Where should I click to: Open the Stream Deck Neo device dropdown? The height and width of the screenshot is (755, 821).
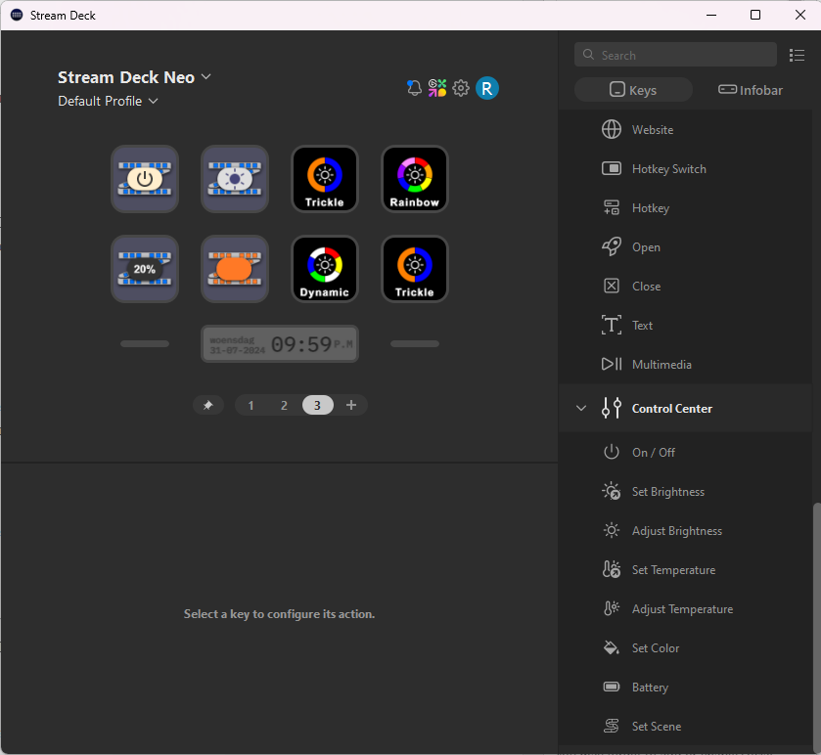point(134,77)
